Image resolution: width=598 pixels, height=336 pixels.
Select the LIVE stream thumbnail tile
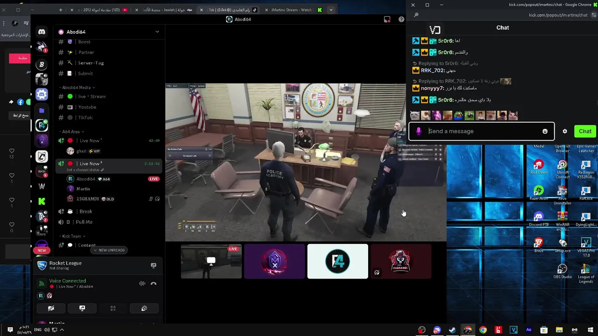[x=211, y=261]
